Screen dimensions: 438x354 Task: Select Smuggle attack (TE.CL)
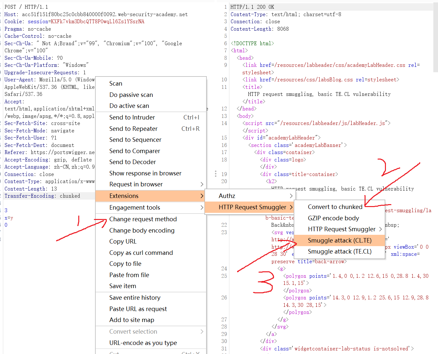click(340, 251)
